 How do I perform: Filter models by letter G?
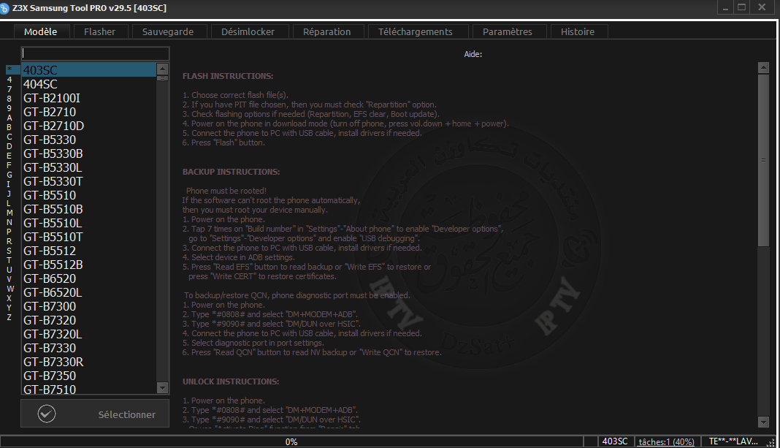point(9,175)
